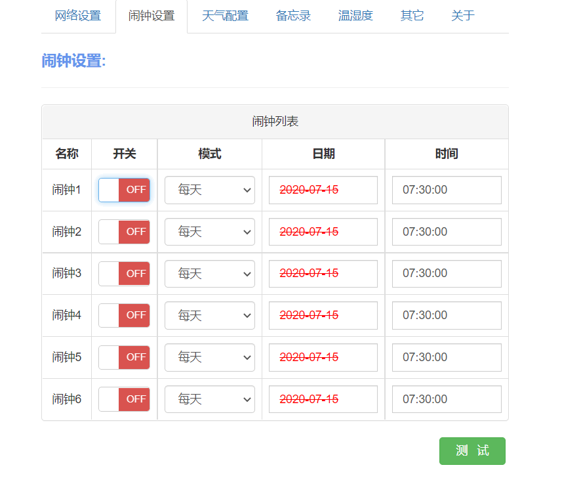The image size is (581, 478).
Task: Click the 时间 column header
Action: tap(447, 154)
